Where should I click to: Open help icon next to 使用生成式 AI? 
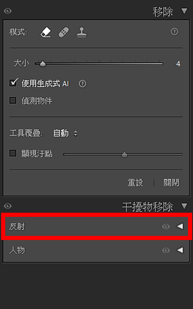tap(82, 84)
